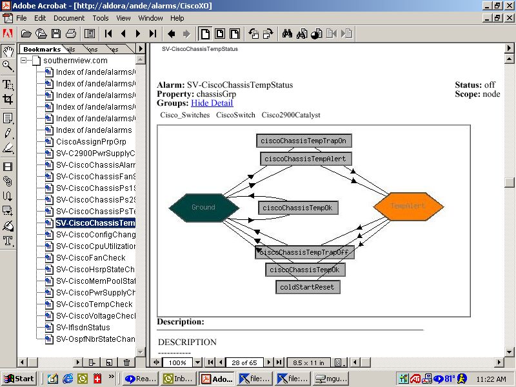This screenshot has width=516, height=387.
Task: Click the 100% zoom level field
Action: click(x=177, y=362)
